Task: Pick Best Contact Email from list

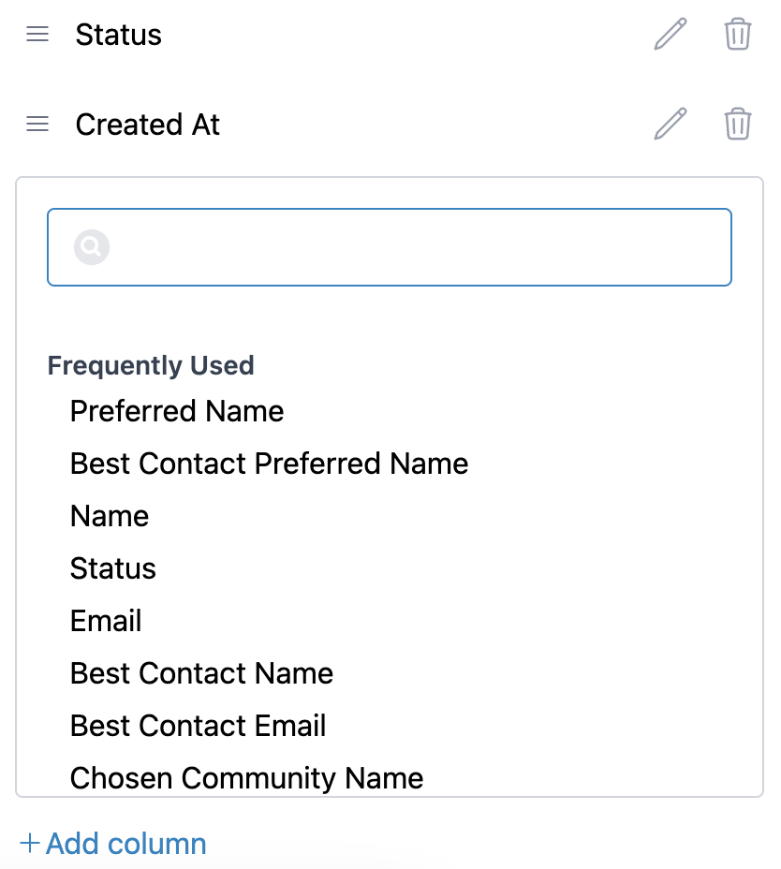Action: 199,726
